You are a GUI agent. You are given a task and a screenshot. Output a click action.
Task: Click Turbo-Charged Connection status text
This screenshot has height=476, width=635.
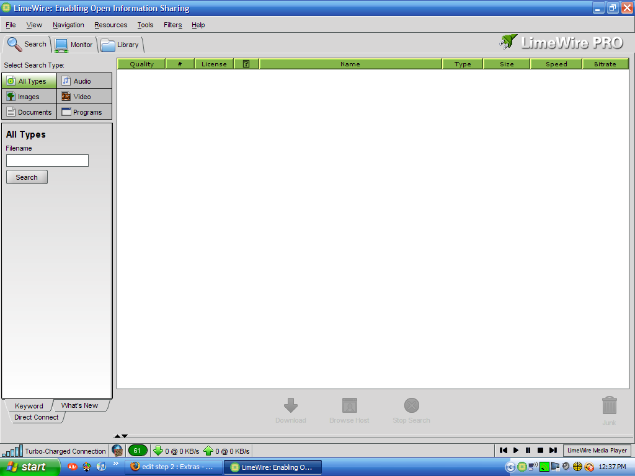pos(65,451)
